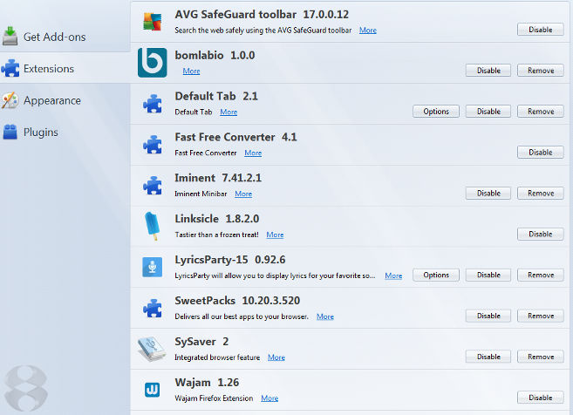The image size is (573, 415).
Task: Open Options for Default Tab
Action: click(436, 112)
